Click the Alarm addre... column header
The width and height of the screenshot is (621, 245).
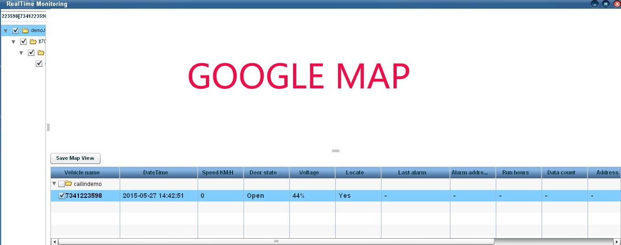(473, 173)
